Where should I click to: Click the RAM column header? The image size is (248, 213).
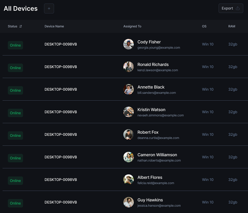click(232, 26)
